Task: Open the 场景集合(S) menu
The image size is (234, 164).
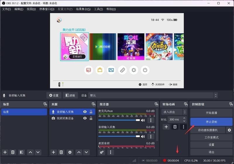Action: click(x=83, y=9)
